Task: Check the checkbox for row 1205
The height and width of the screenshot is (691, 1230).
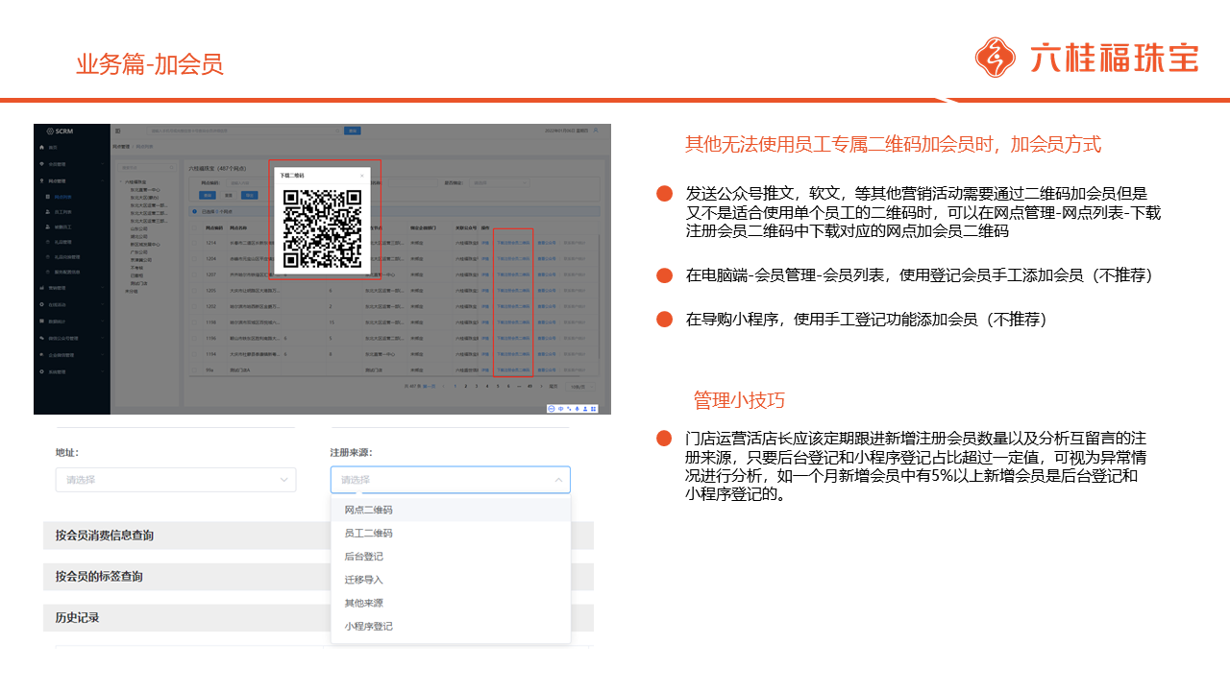Action: tap(196, 290)
